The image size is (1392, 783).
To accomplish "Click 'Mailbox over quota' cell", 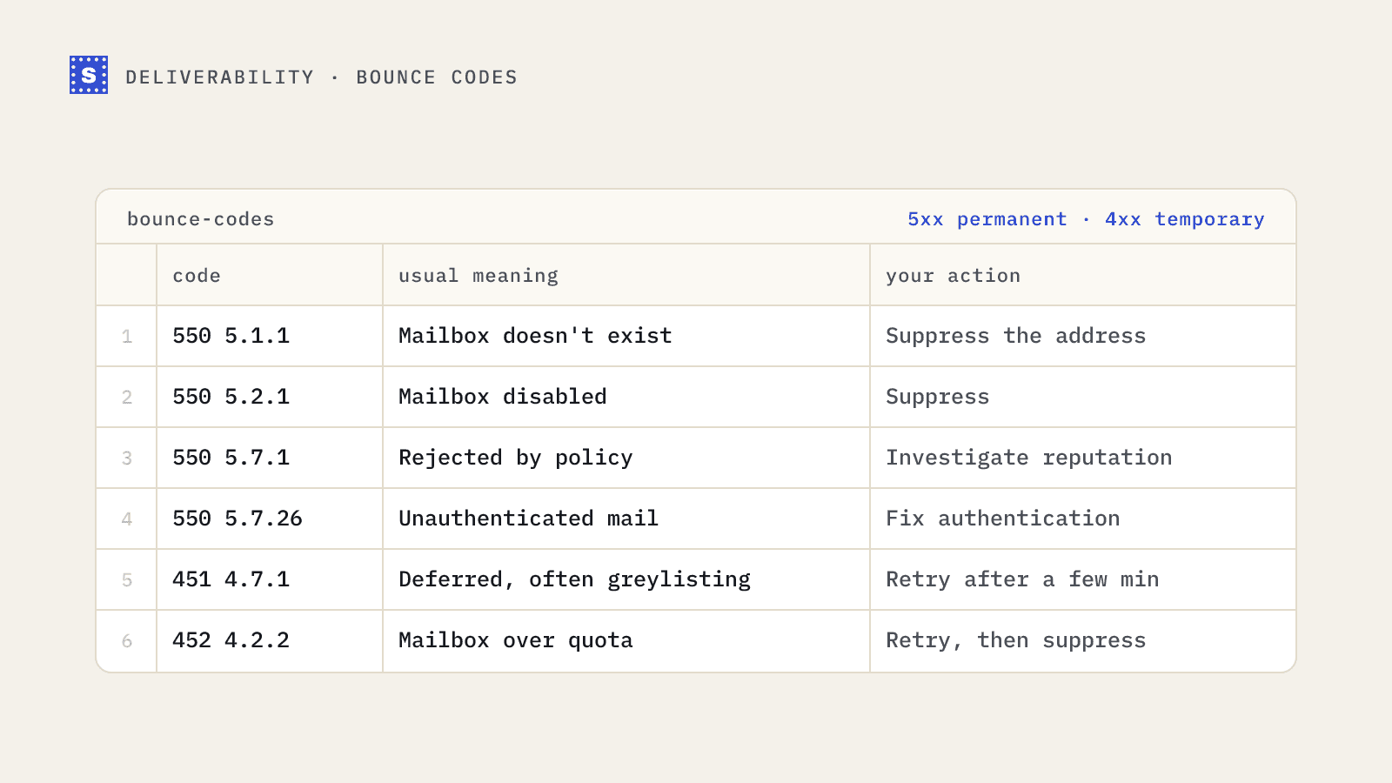I will 626,640.
